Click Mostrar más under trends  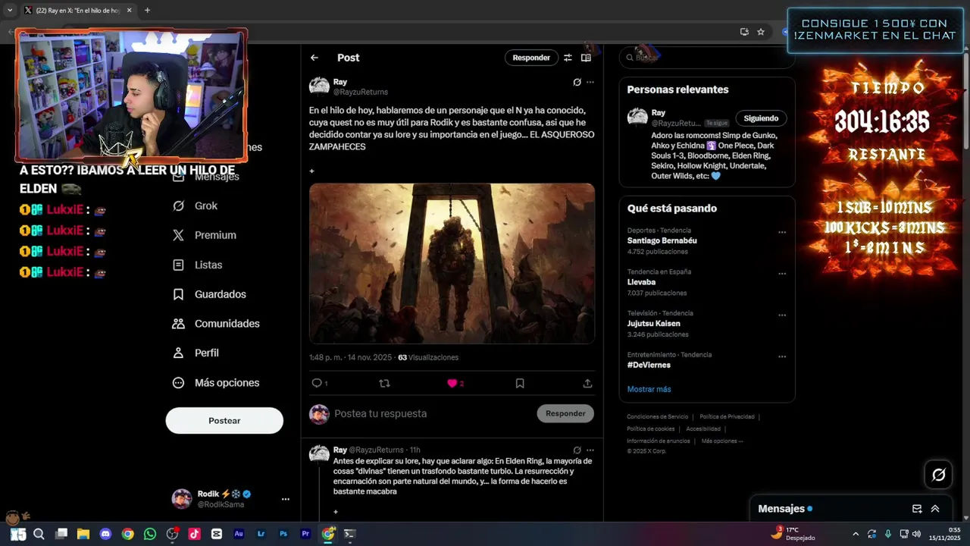649,389
